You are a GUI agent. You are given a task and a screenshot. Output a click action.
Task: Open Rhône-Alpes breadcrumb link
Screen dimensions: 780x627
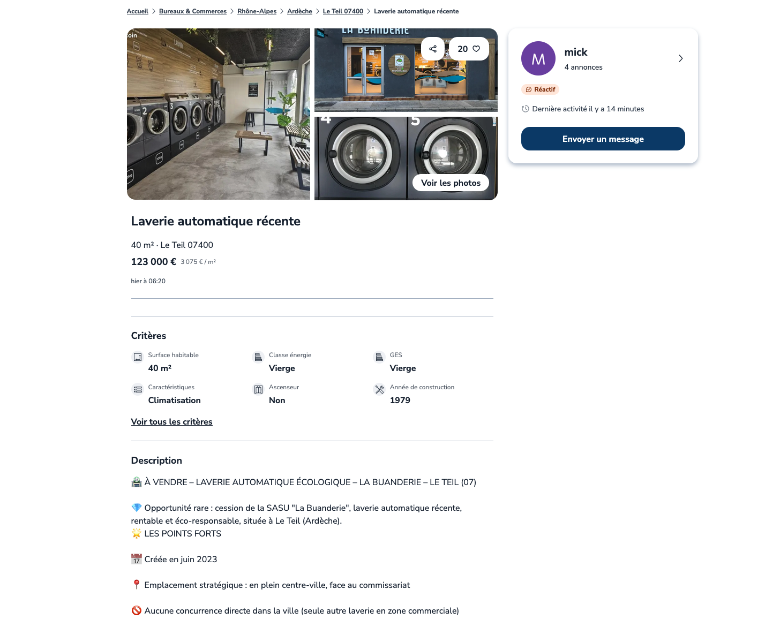(x=257, y=11)
